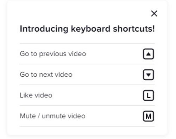This screenshot has height=139, width=176.
Task: Click the "Introducing keyboard shortcuts!" heading
Action: click(87, 29)
